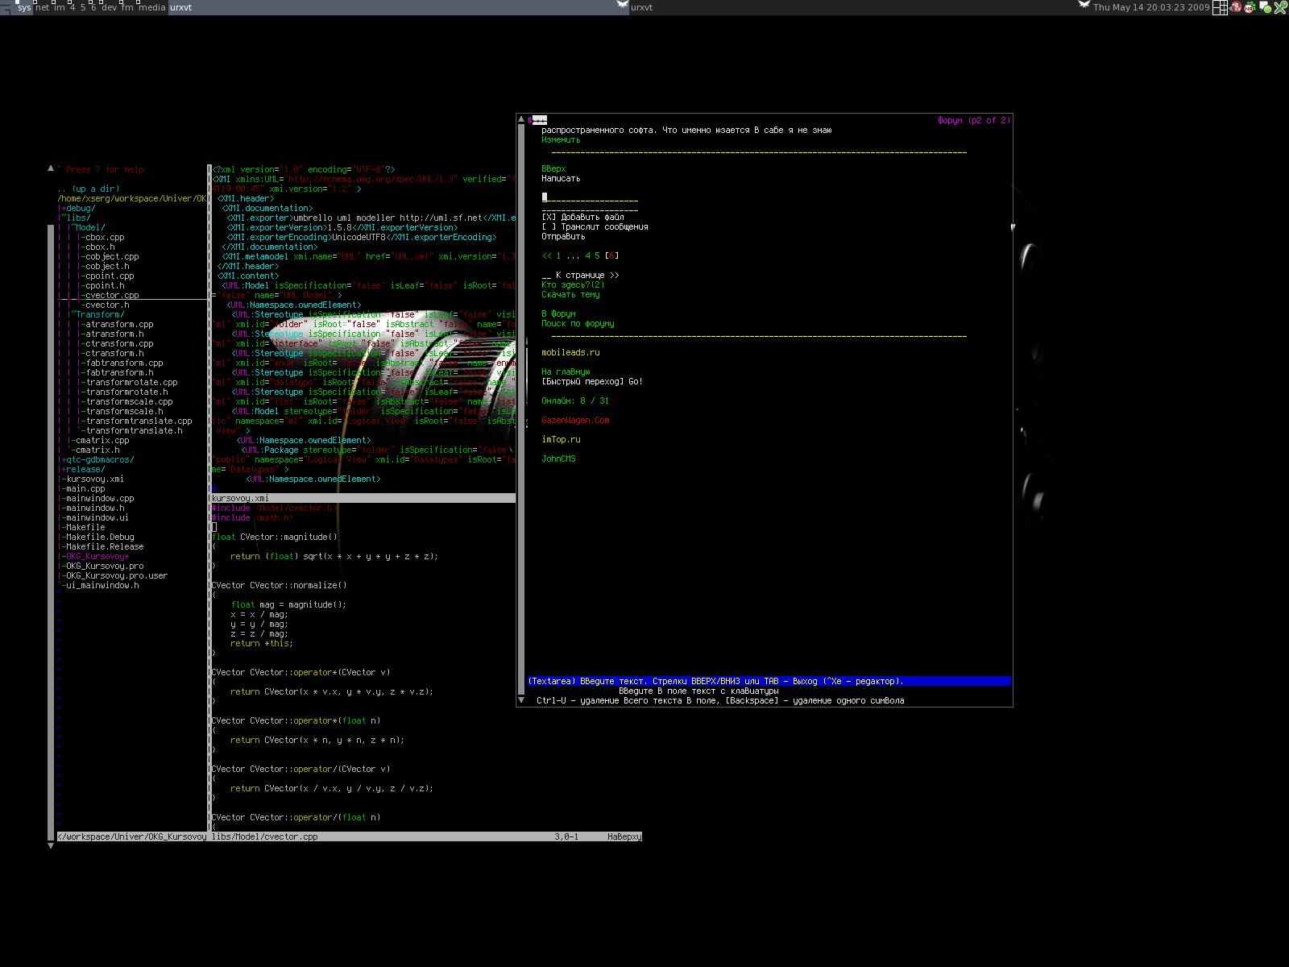The width and height of the screenshot is (1289, 967).
Task: Collapse the Model/ directory node
Action: (x=87, y=227)
